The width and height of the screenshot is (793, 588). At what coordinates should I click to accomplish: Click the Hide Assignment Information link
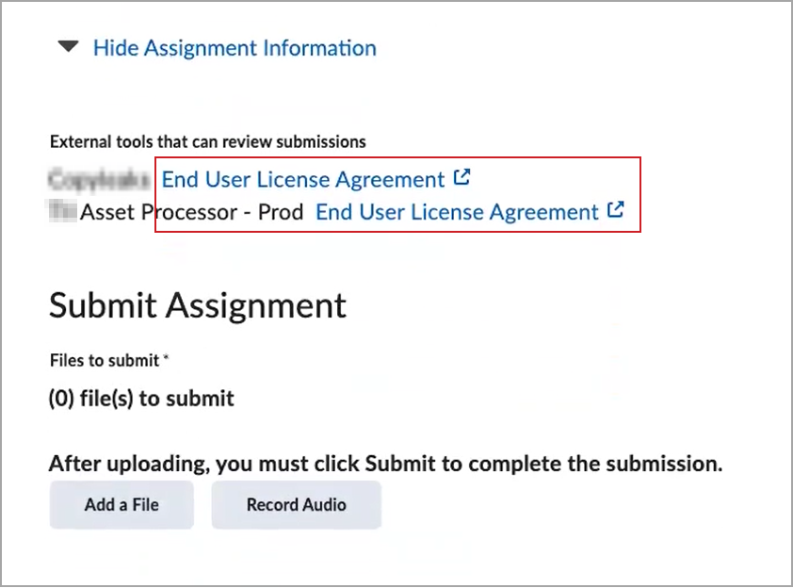click(235, 48)
